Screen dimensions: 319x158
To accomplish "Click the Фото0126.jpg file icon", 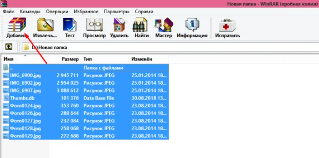I will pyautogui.click(x=6, y=113).
